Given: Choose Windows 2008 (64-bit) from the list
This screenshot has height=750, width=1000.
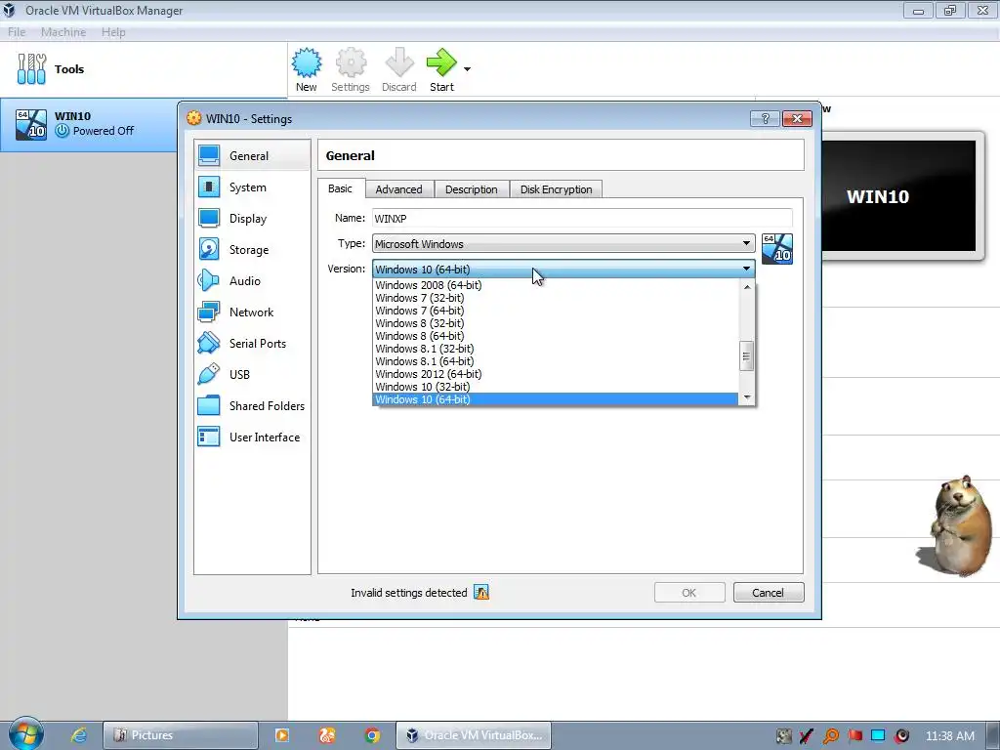Looking at the screenshot, I should (555, 285).
